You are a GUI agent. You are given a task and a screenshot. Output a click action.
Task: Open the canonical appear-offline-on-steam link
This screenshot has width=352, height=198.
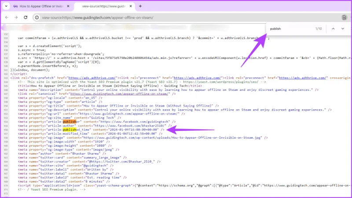(x=119, y=94)
